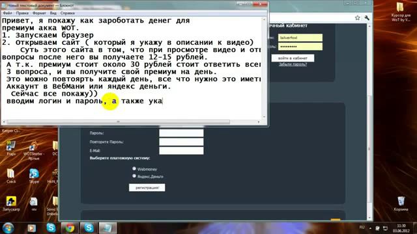Viewport: 417px width, 234px height.
Task: Follow the 'Забыли пароль?' link
Action: (293, 64)
